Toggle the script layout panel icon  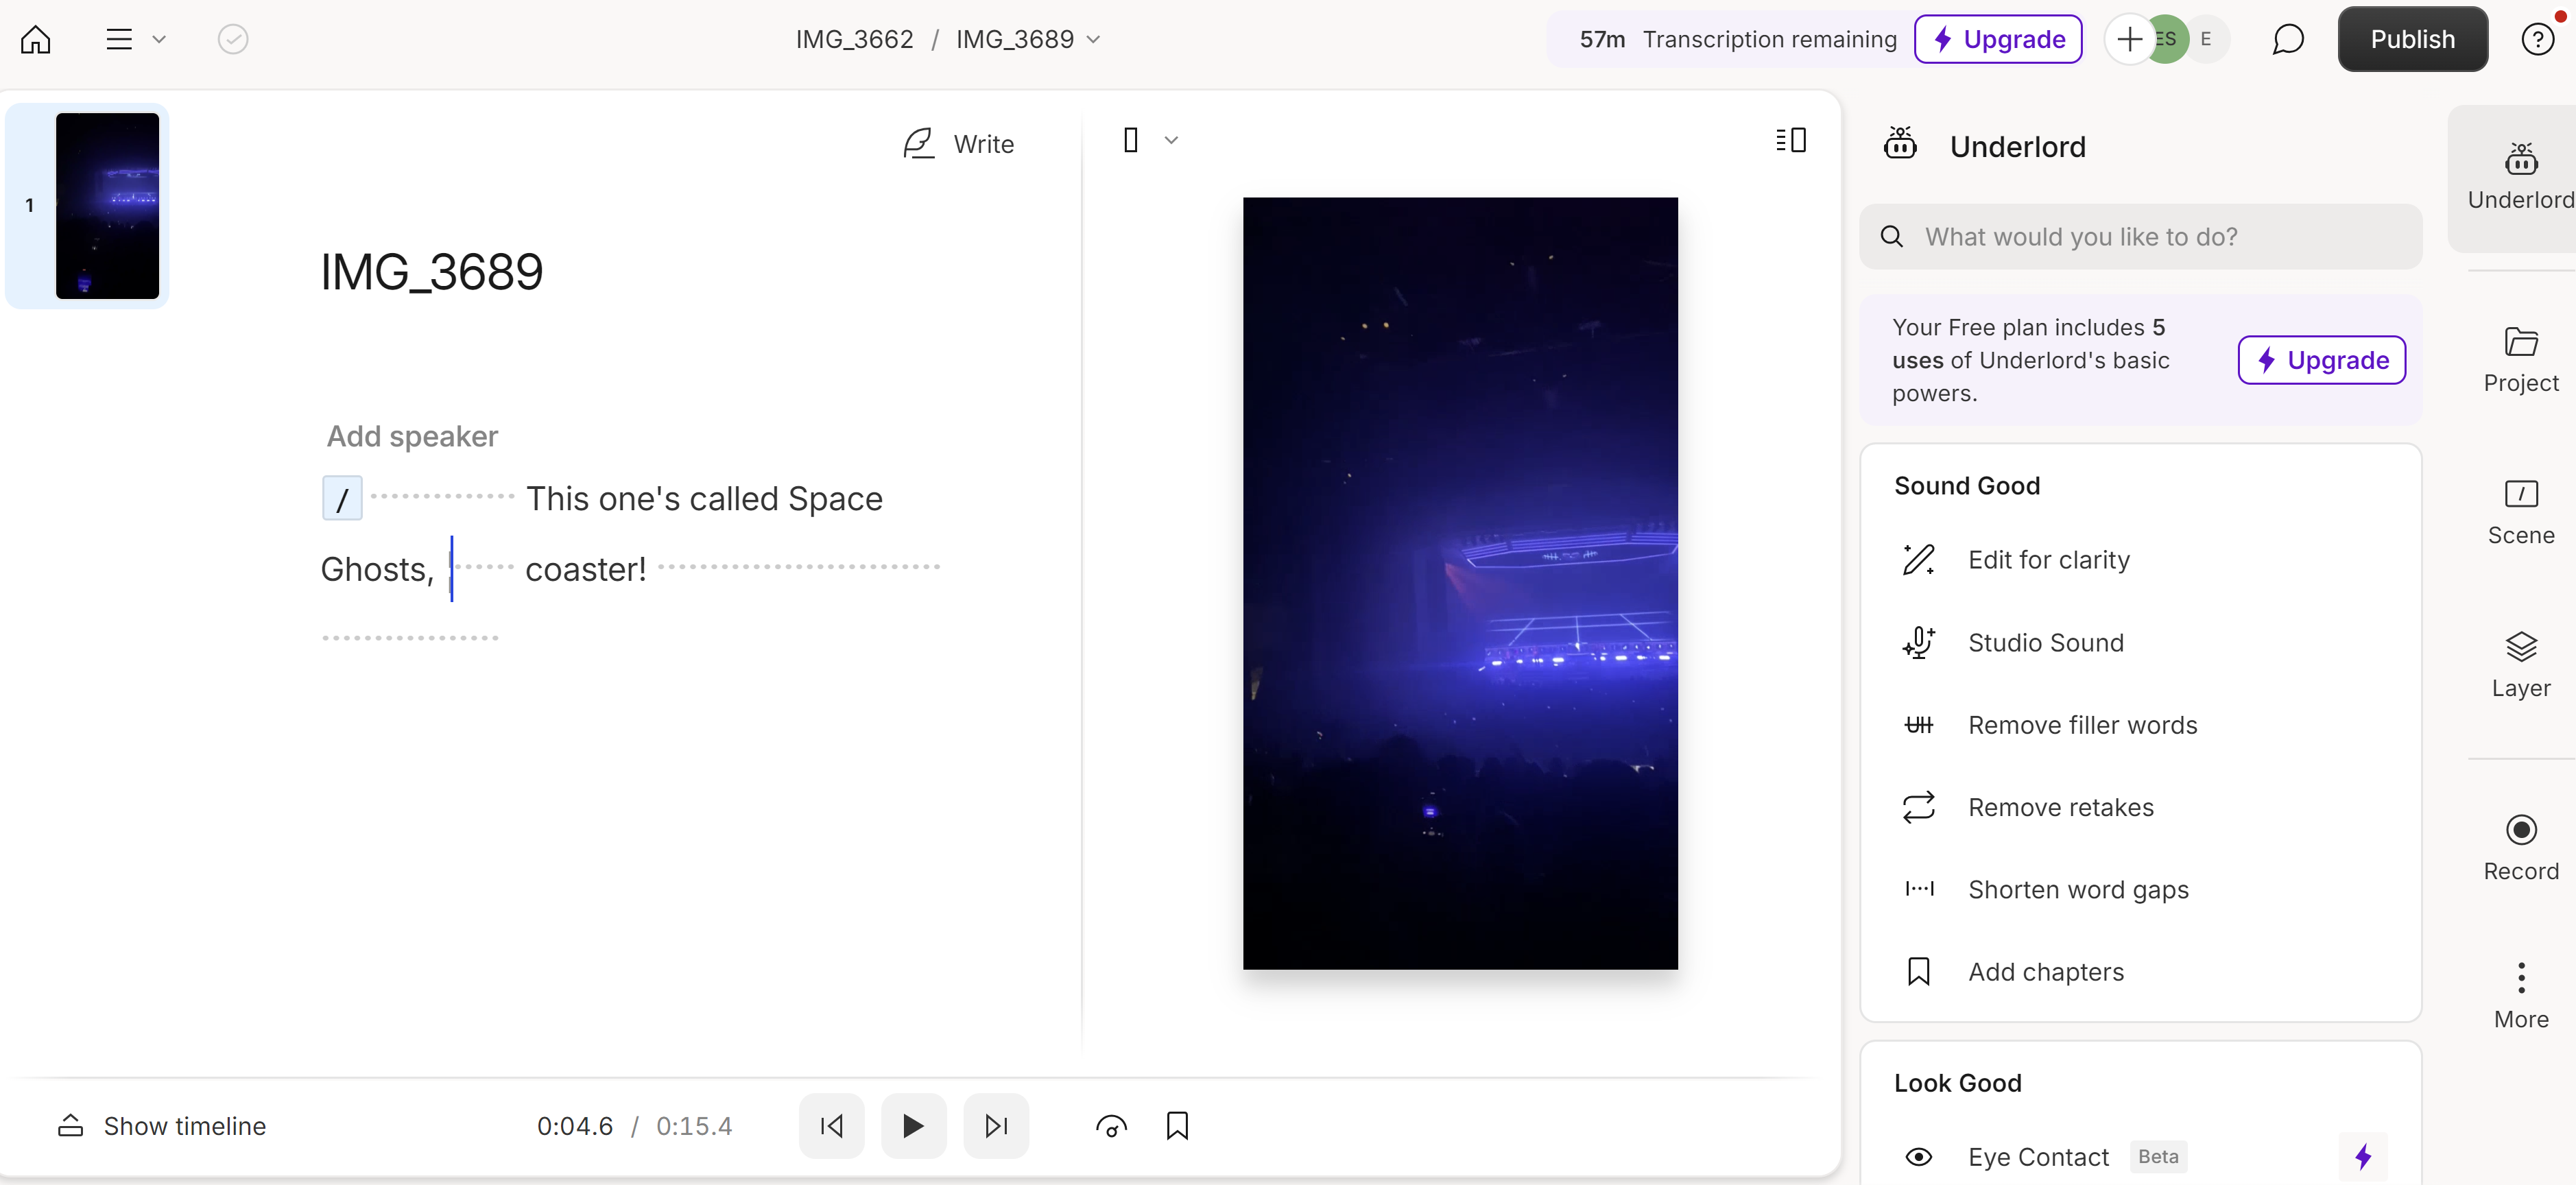click(x=1790, y=140)
